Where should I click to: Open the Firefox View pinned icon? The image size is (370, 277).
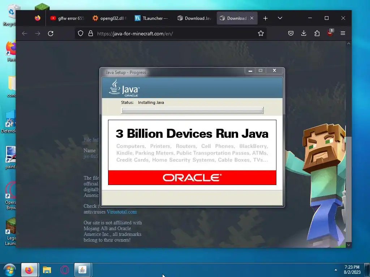pos(38,18)
